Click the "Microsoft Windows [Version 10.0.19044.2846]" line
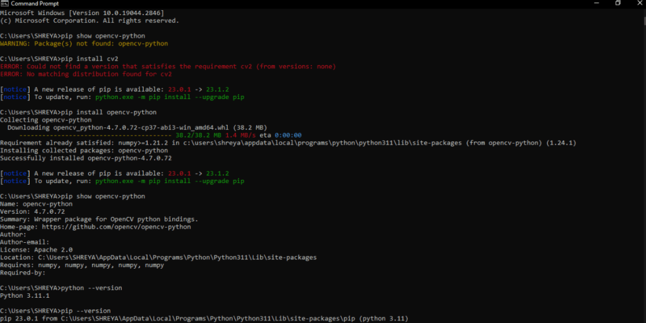This screenshot has width=646, height=323. (x=82, y=13)
